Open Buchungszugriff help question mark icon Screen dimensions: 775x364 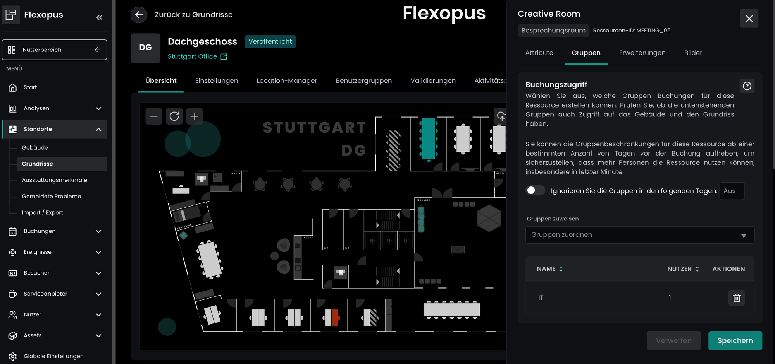pyautogui.click(x=747, y=86)
